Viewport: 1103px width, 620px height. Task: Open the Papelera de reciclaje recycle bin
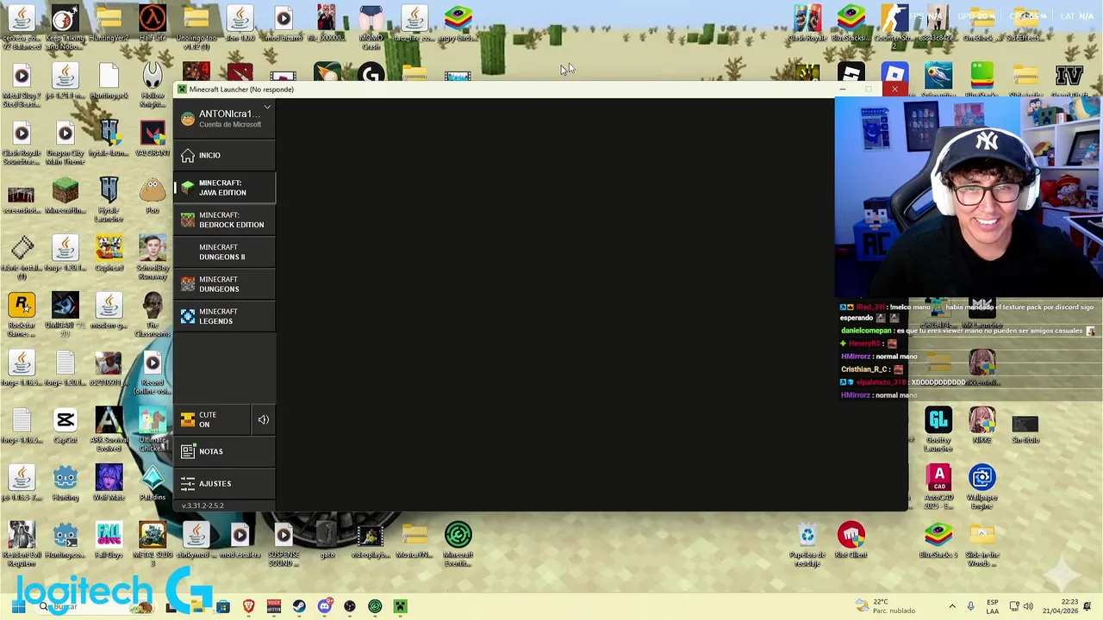click(x=807, y=545)
